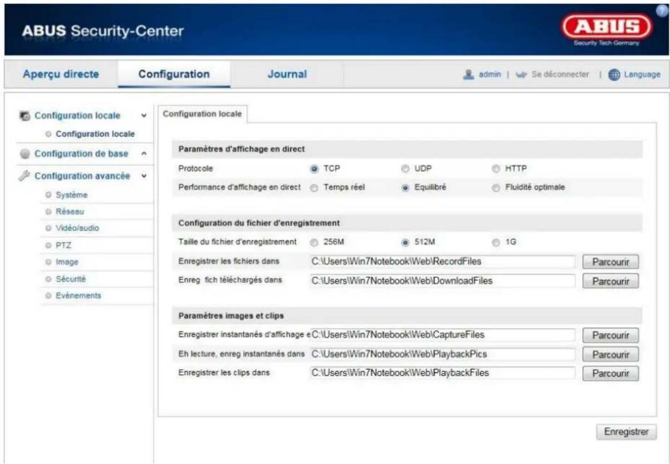Set recording file size to 512M

[405, 242]
